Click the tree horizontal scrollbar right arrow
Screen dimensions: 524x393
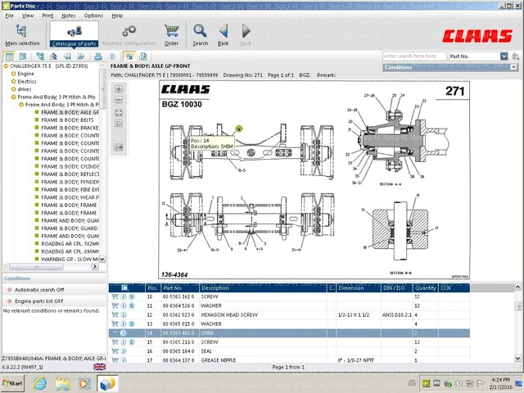click(x=95, y=266)
